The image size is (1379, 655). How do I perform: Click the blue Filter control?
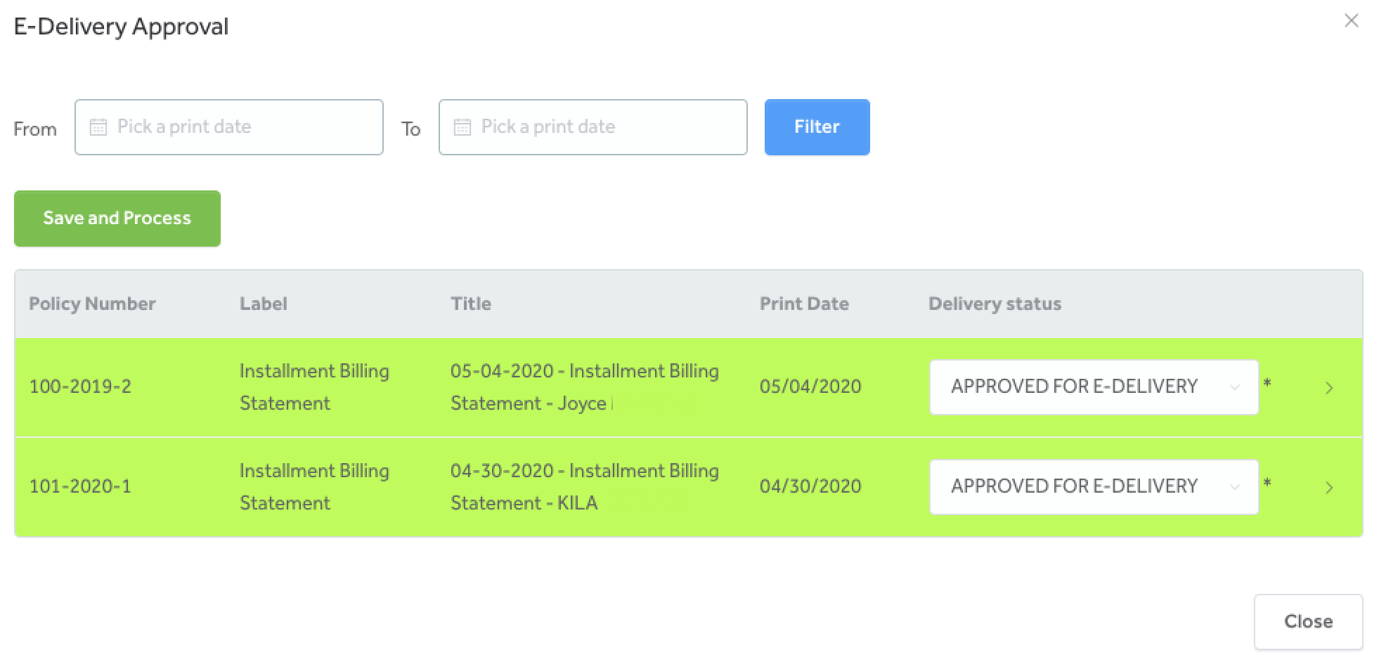pyautogui.click(x=817, y=127)
